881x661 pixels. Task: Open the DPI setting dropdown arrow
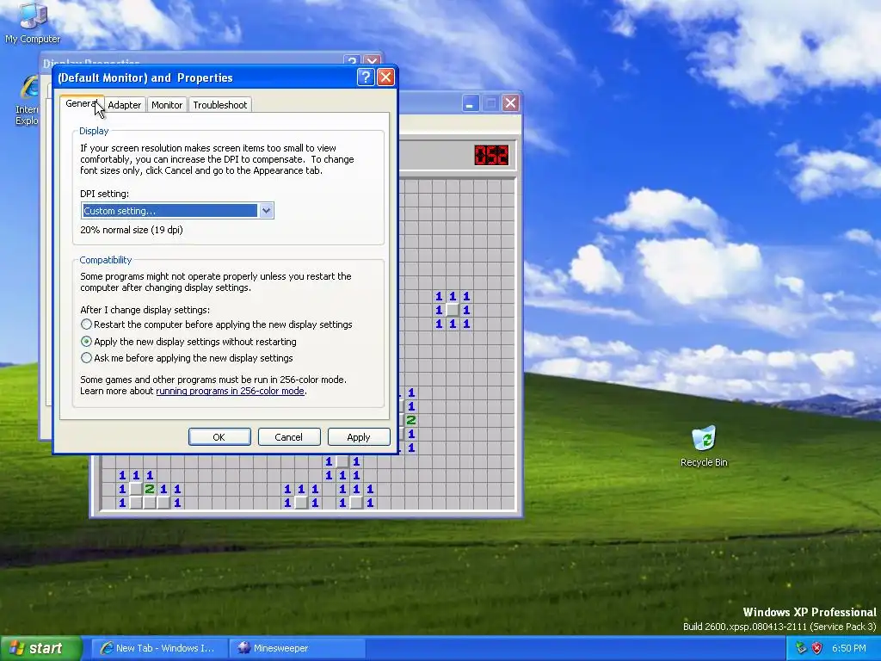[267, 211]
